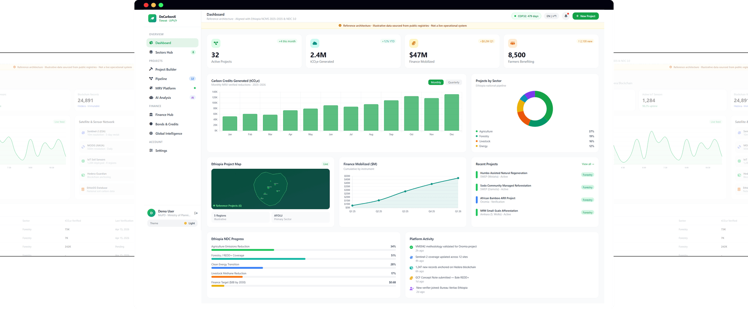The width and height of the screenshot is (748, 309).
Task: Click the Dashboard pie-chart icon in sidebar
Action: [x=151, y=43]
